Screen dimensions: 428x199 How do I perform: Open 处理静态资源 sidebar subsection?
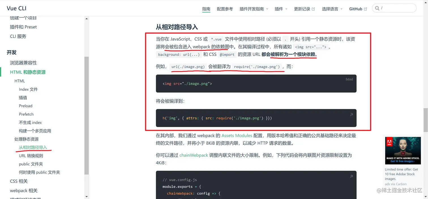point(27,139)
